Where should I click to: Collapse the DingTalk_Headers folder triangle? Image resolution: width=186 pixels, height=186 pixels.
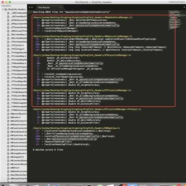click(x=3, y=9)
